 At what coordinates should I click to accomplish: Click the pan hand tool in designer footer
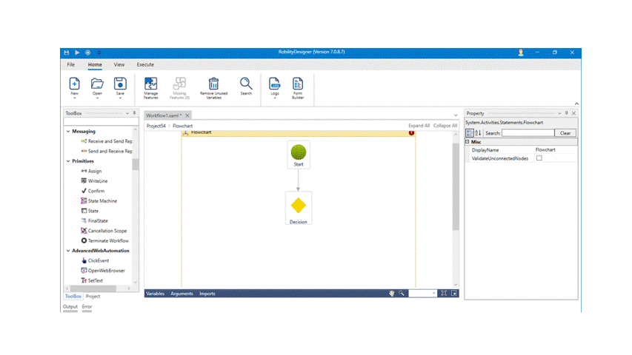click(392, 294)
